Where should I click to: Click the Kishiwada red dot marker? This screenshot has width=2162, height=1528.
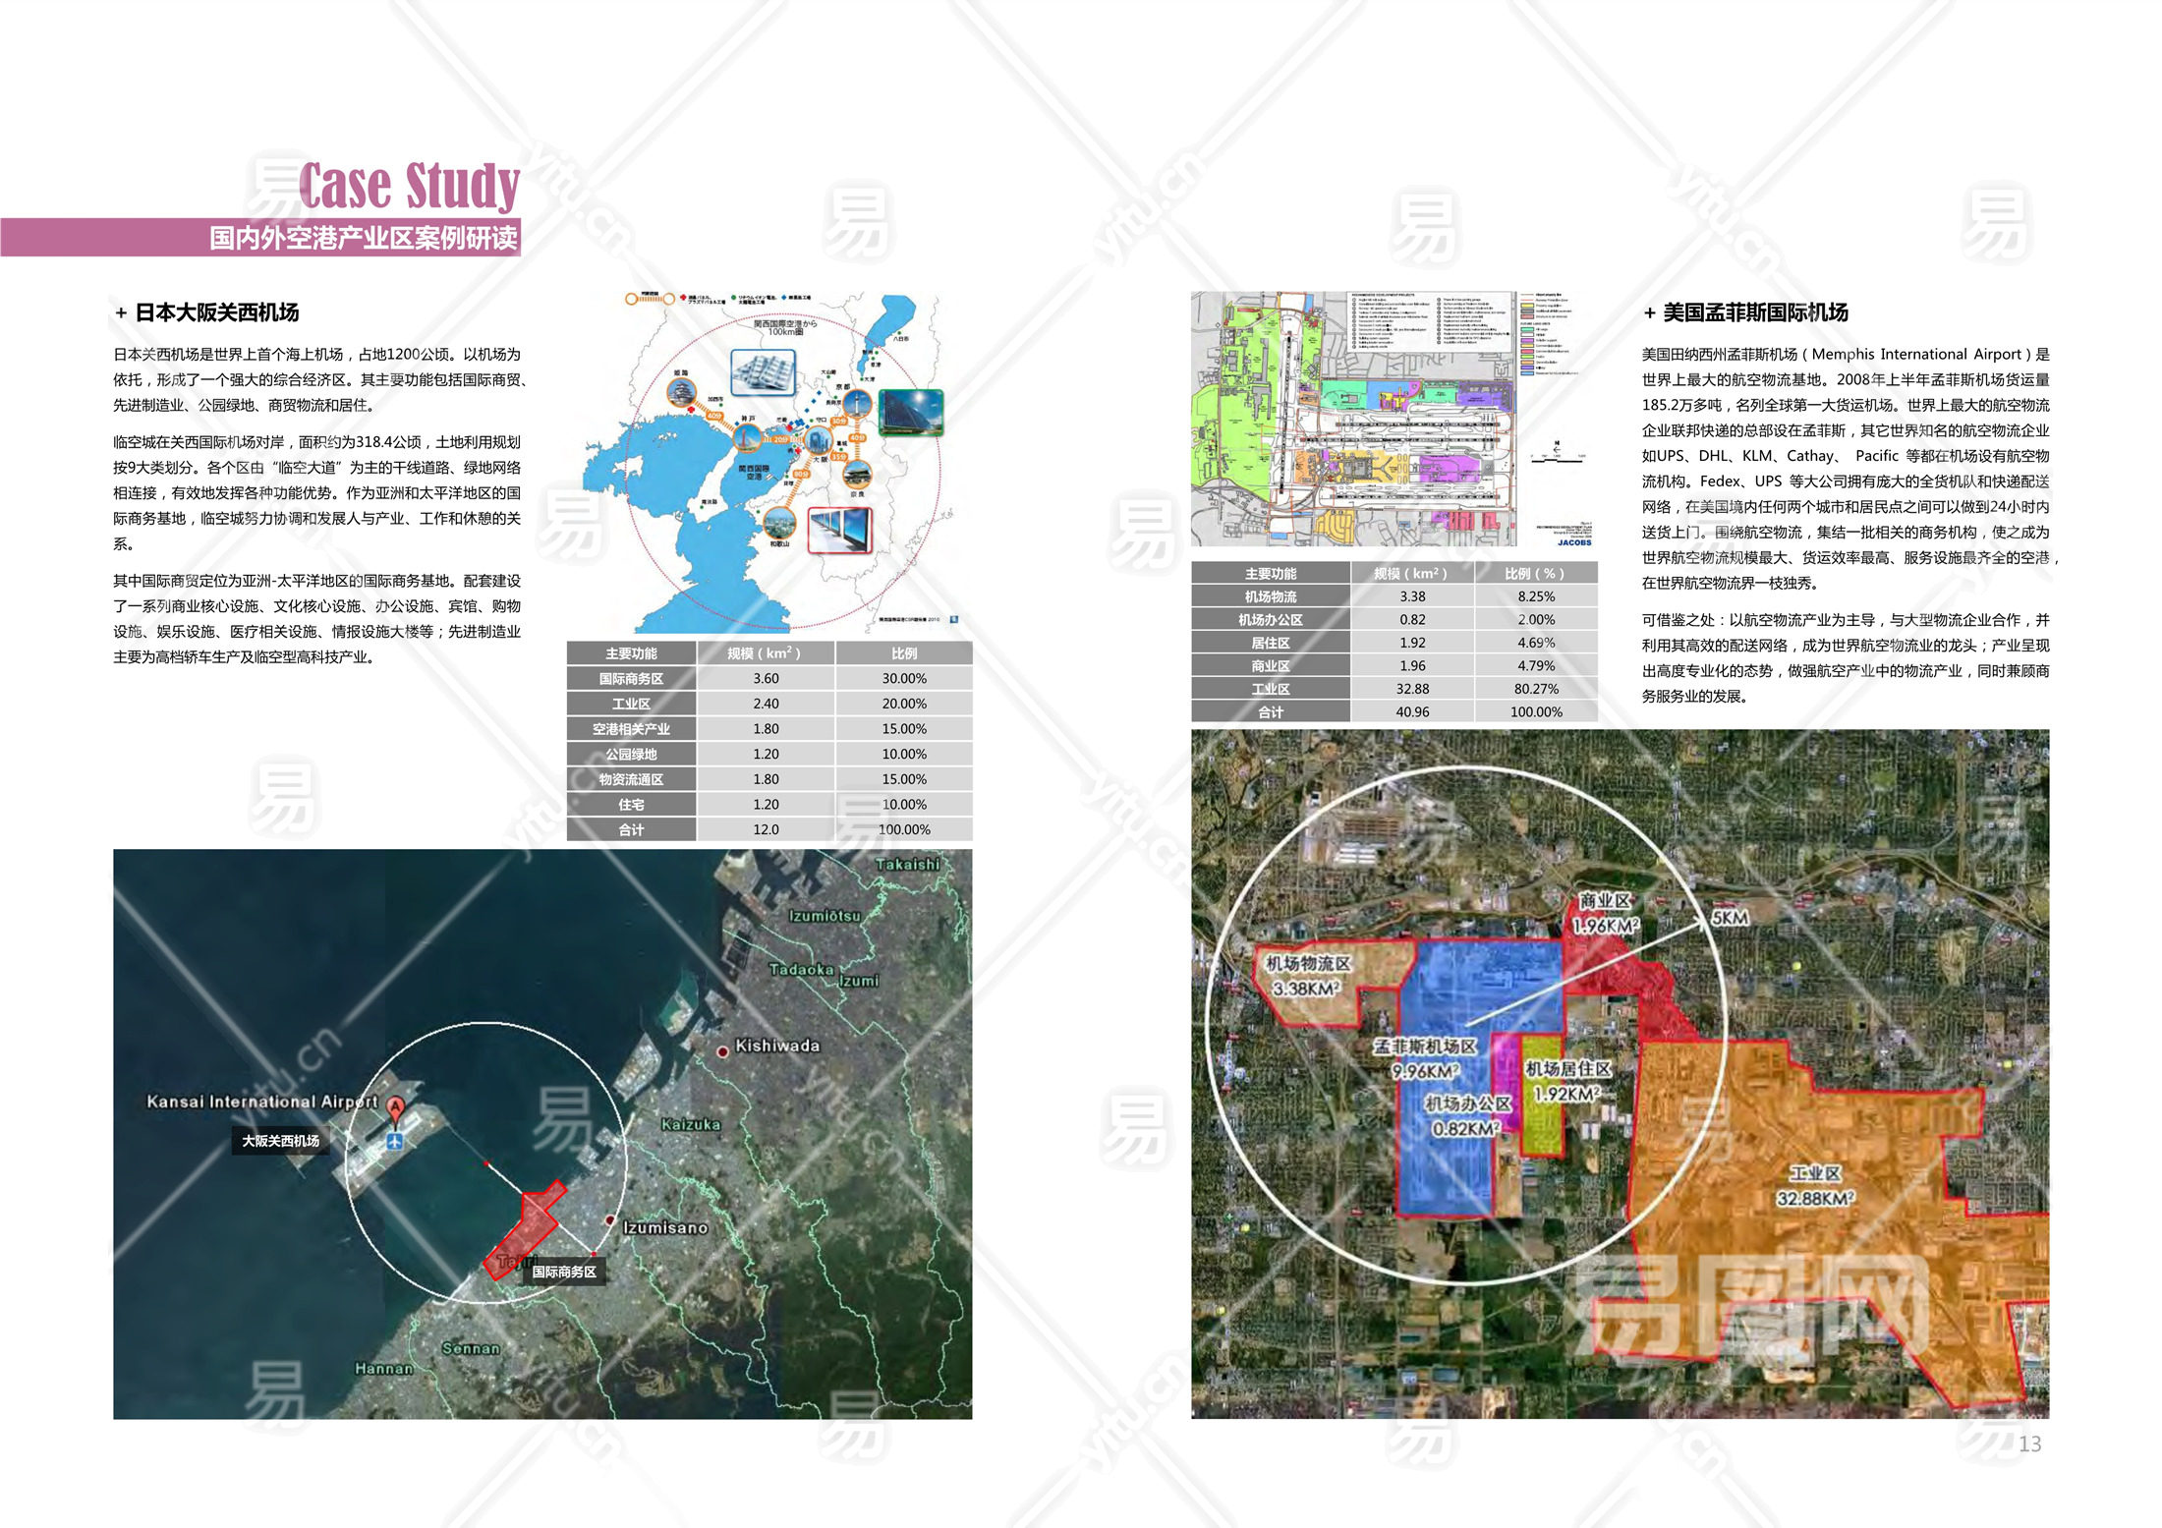pos(723,1051)
